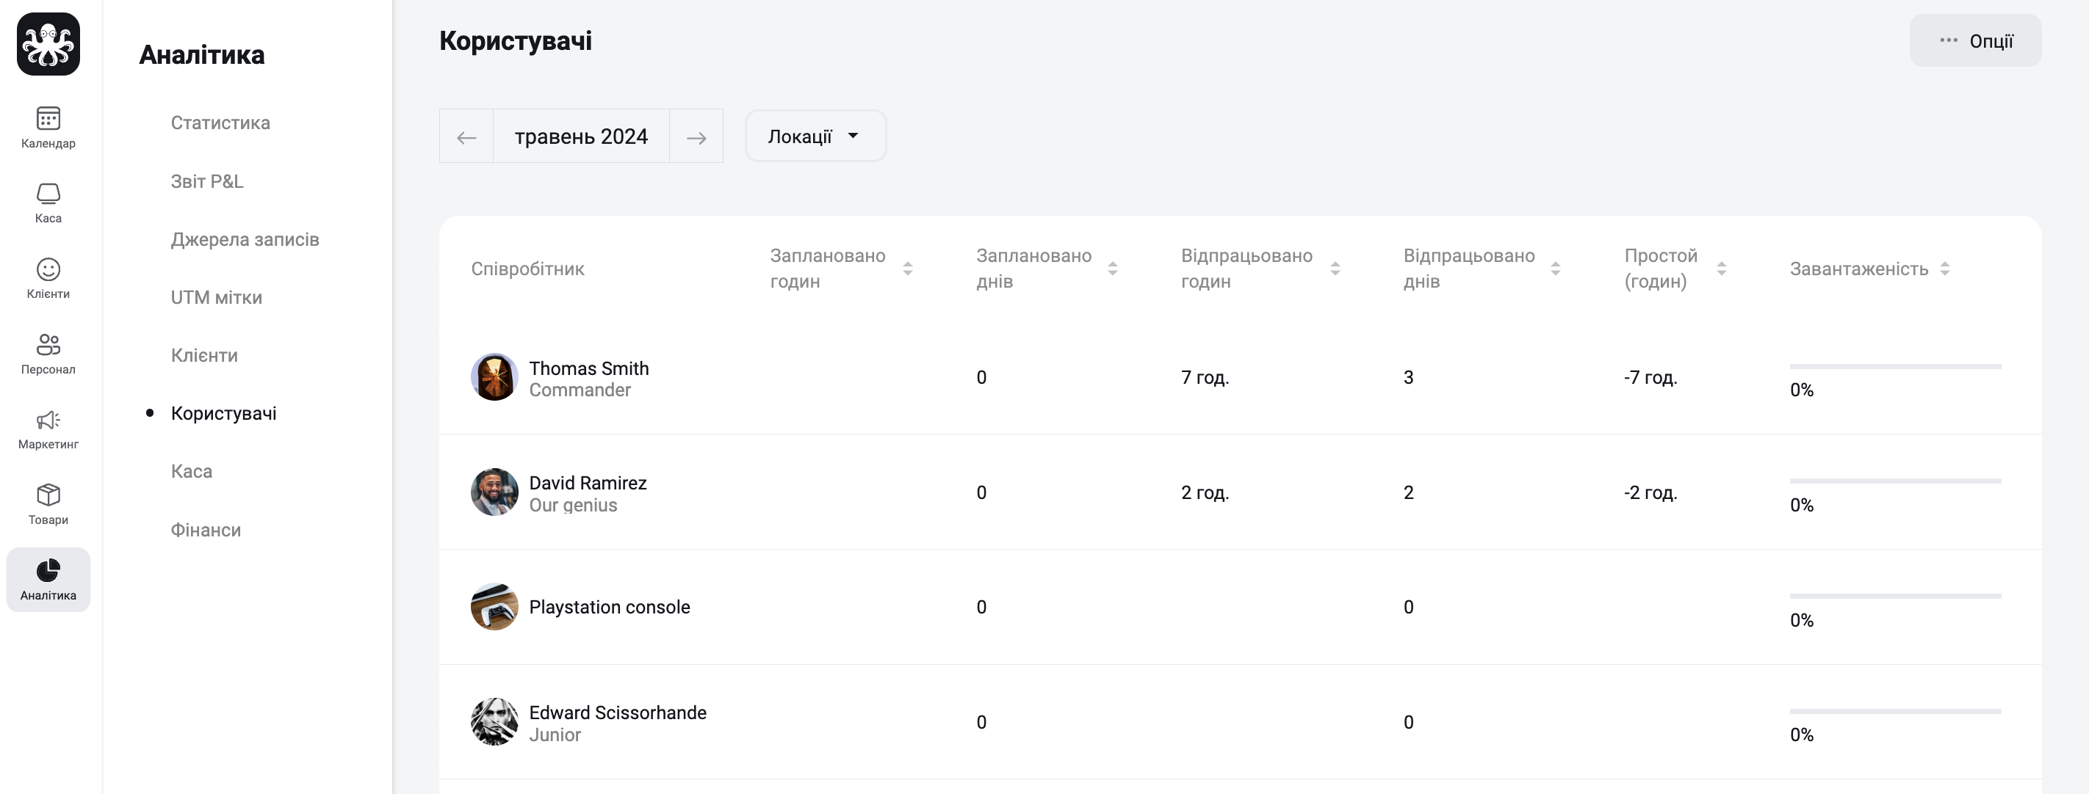2089x794 pixels.
Task: Click the octopus logo at top left
Action: point(48,44)
